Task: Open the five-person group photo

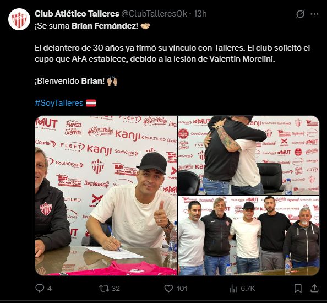Action: click(248, 236)
